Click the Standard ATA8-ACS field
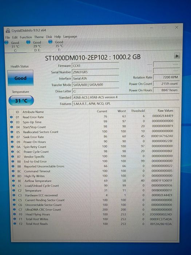Viewport: 191px width, 255px height. (126, 97)
